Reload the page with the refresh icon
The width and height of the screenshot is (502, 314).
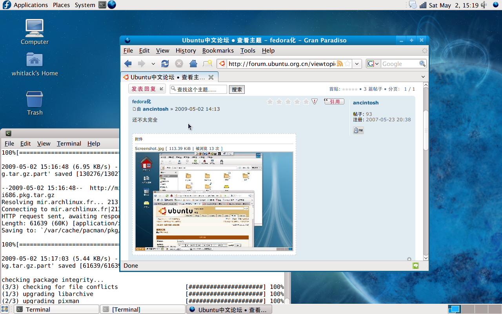(165, 64)
